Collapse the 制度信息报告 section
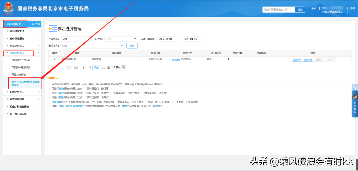This screenshot has height=171, width=358. [x=22, y=53]
